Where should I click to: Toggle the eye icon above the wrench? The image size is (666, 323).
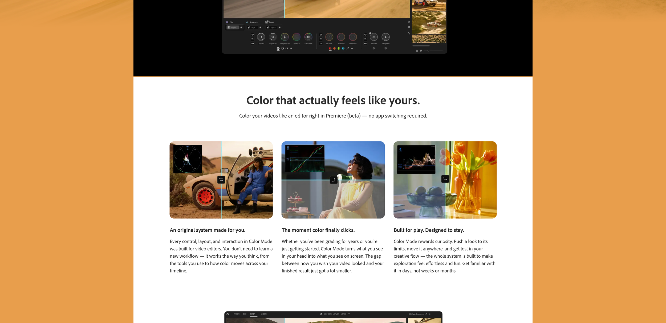click(x=409, y=22)
